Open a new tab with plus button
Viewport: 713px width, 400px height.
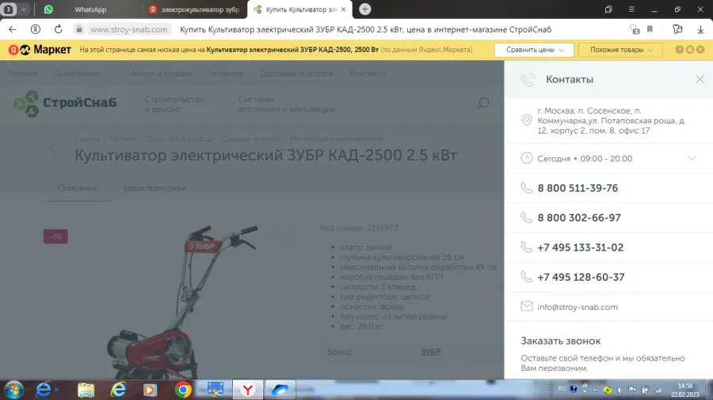coord(364,9)
